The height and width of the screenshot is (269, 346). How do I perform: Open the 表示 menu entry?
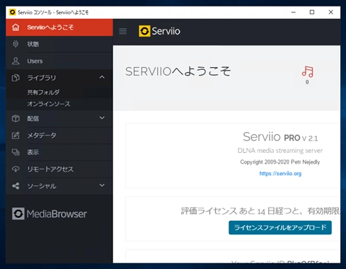point(59,152)
